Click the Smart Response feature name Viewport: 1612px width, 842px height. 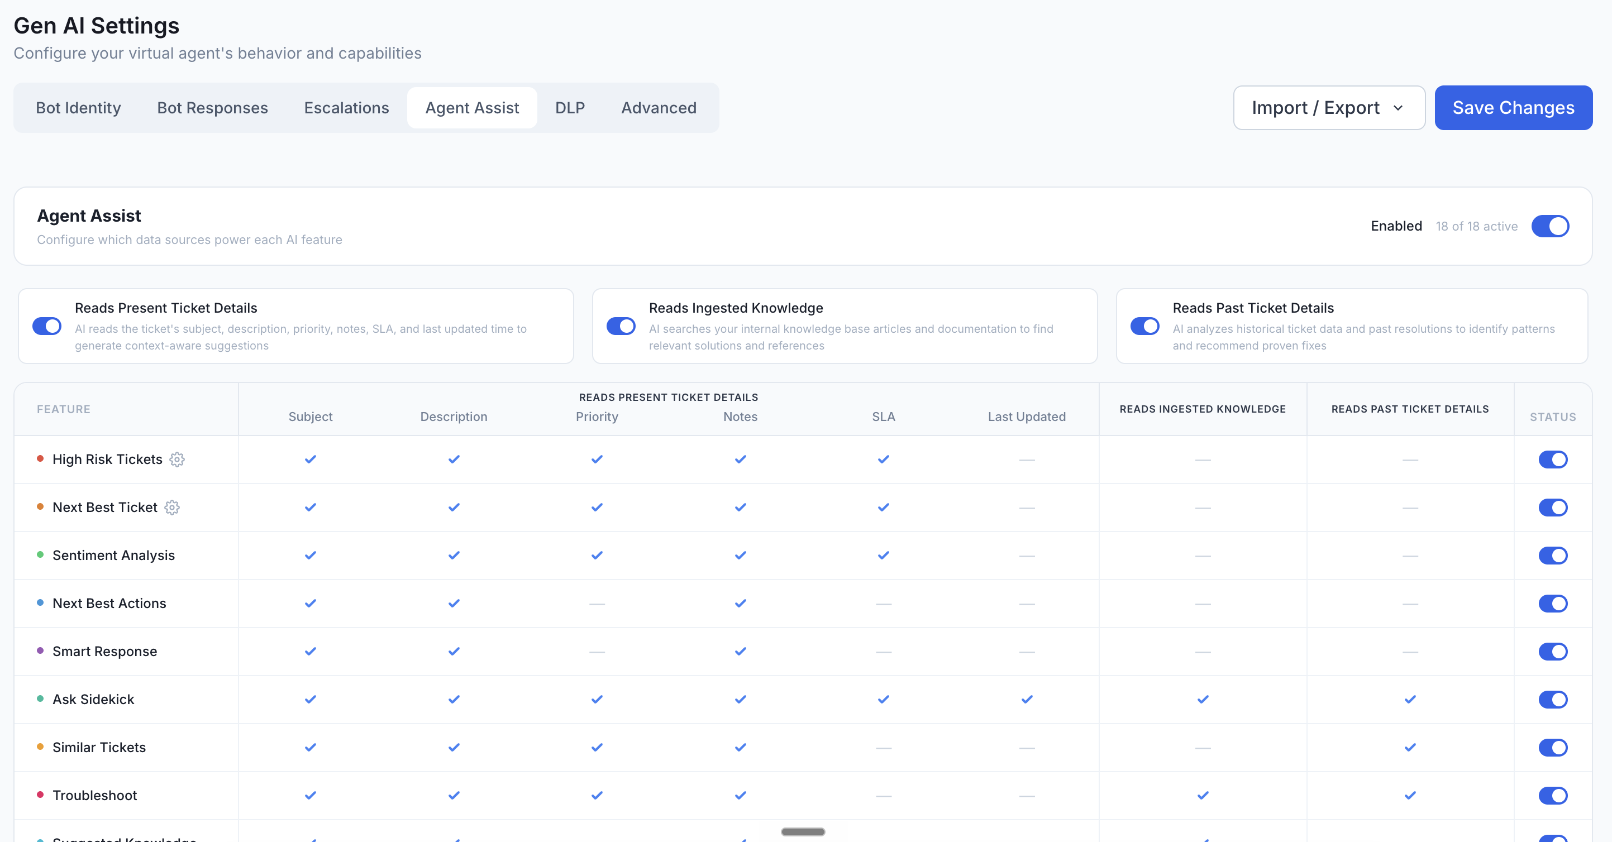(x=104, y=652)
